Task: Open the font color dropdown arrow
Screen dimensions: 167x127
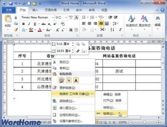Action: 44,30
